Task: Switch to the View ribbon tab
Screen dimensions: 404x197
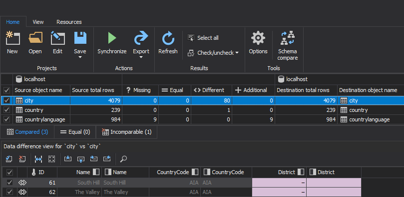Action: (38, 22)
